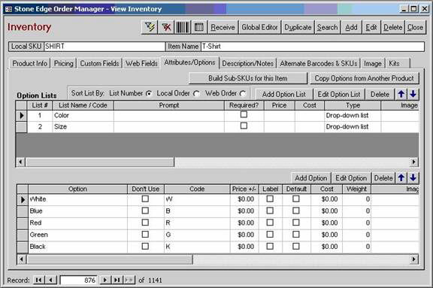Switch to Web Fields tab
433x288 pixels.
coord(141,63)
